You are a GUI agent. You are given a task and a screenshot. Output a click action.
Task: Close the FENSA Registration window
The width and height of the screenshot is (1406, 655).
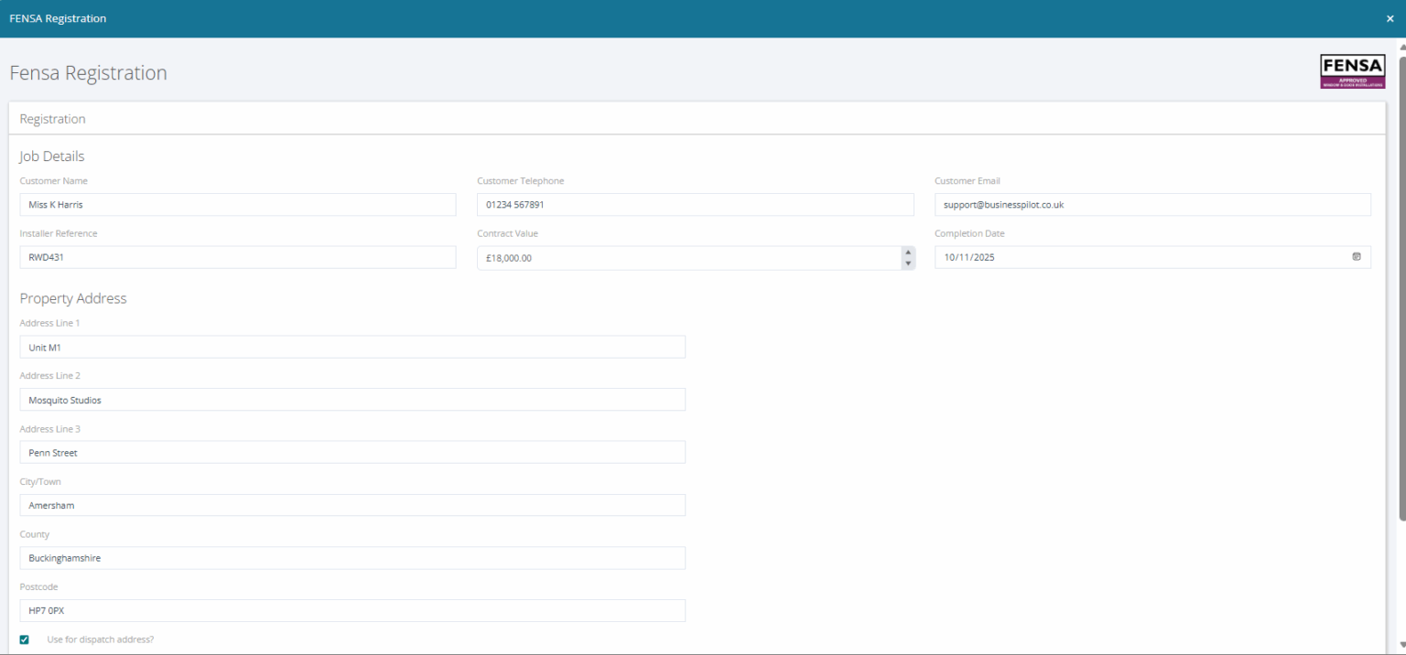pos(1390,18)
